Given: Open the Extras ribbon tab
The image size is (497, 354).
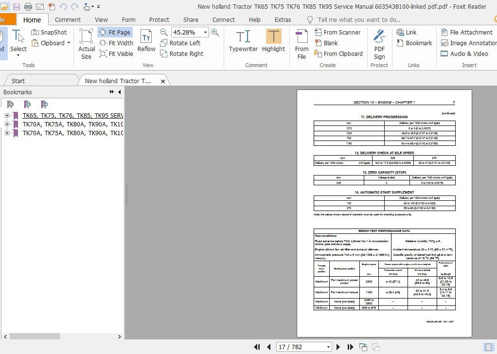Looking at the screenshot, I should point(283,19).
